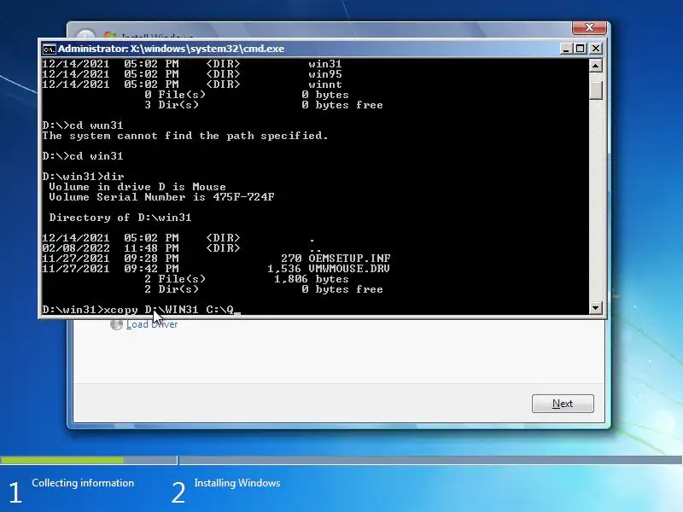Click the cmd vertical scrollbar thumb
Image resolution: width=683 pixels, height=512 pixels.
coord(595,90)
